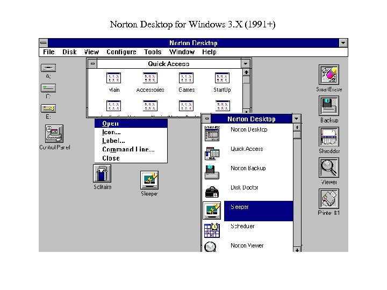Click Quick Access scrollbar up arrow
This screenshot has height=290, width=387.
click(246, 73)
